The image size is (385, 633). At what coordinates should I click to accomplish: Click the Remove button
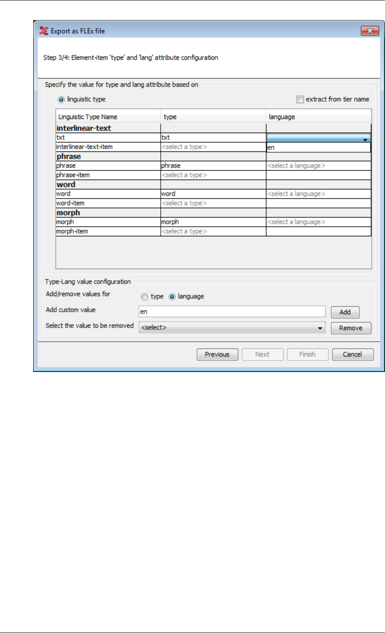pyautogui.click(x=351, y=328)
